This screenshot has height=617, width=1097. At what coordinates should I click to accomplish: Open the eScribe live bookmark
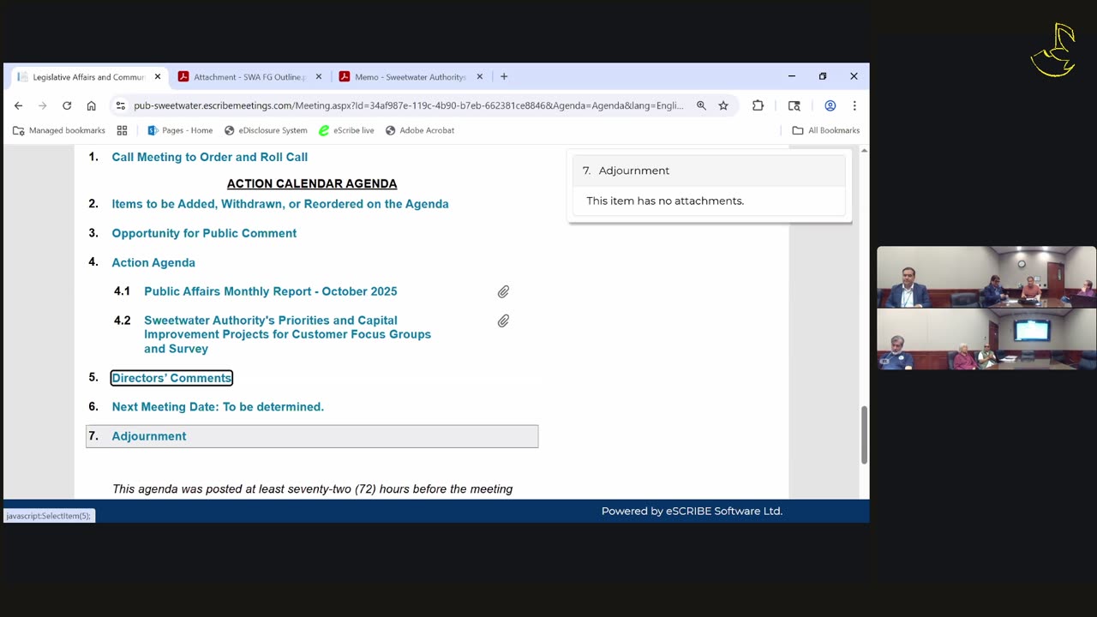tap(346, 130)
